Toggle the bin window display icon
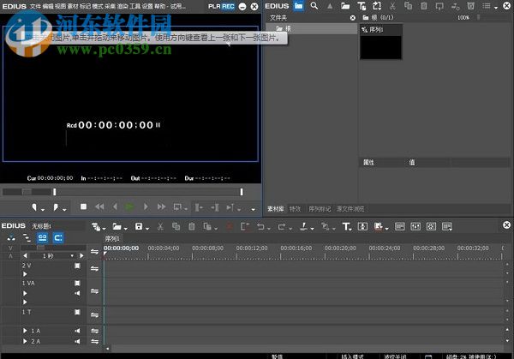Screen dimensions: 514x359 [399, 226]
